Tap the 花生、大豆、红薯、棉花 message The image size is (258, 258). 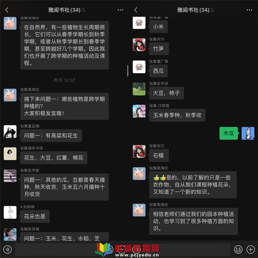(54, 158)
